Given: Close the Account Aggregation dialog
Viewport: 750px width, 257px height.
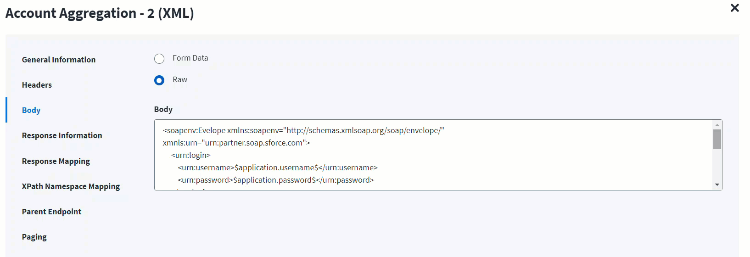Looking at the screenshot, I should click(x=734, y=8).
